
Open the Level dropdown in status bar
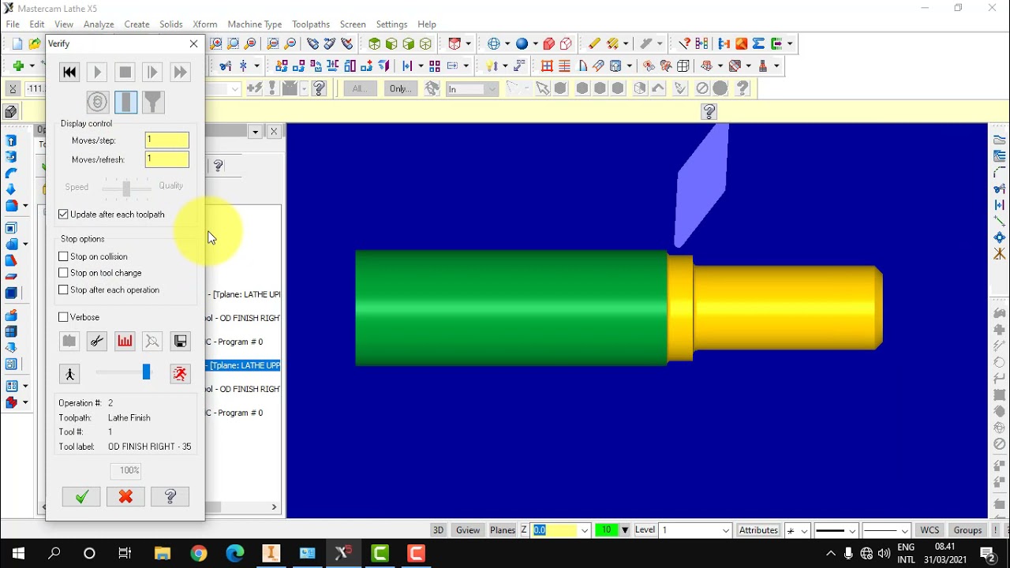[726, 530]
